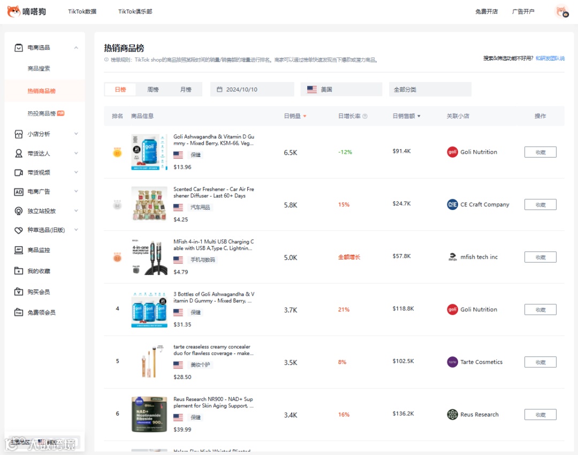The height and width of the screenshot is (455, 578).
Task: Click the 小店分析 store icon
Action: click(18, 134)
